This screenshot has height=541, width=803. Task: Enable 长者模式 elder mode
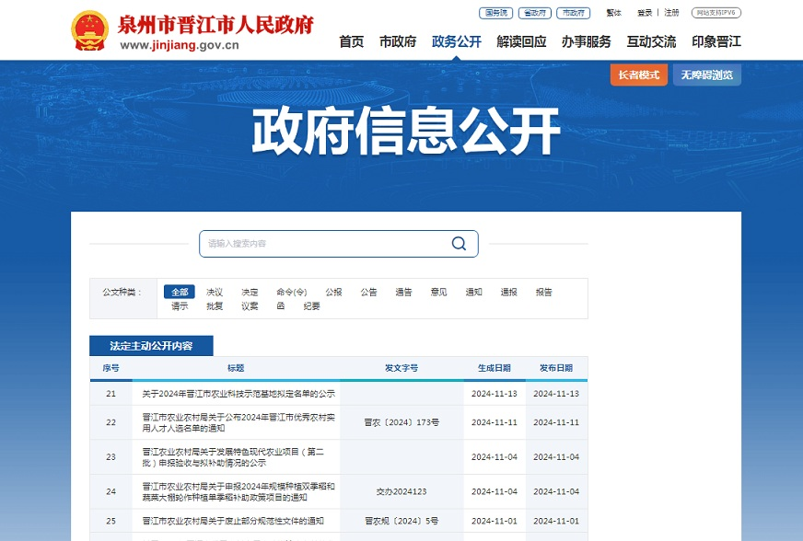pos(638,75)
